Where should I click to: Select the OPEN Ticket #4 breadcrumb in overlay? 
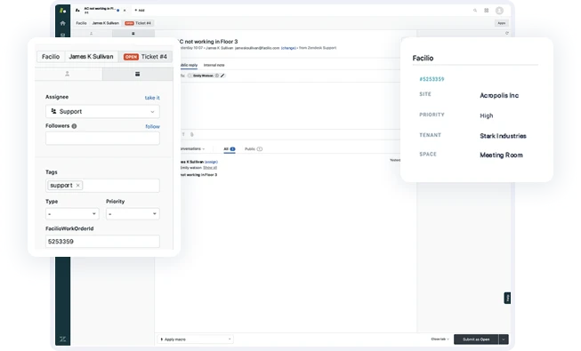145,57
